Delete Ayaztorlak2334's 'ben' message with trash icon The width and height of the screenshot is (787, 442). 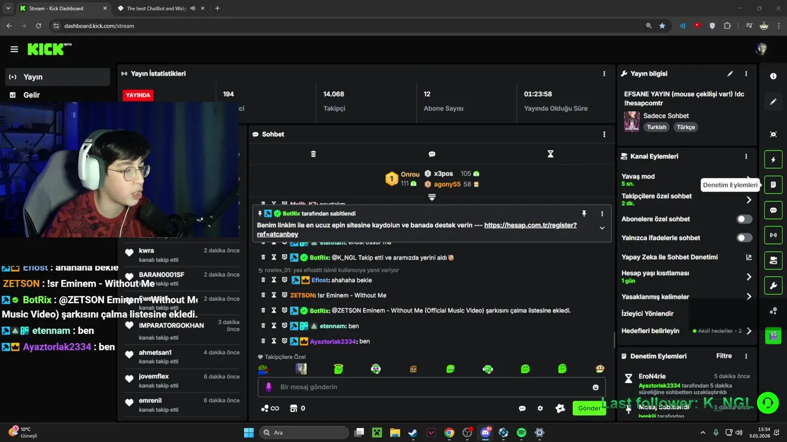(263, 341)
